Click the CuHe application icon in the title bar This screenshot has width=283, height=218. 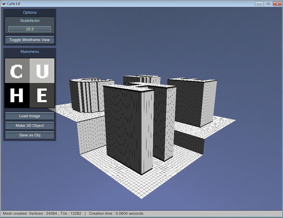4,4
